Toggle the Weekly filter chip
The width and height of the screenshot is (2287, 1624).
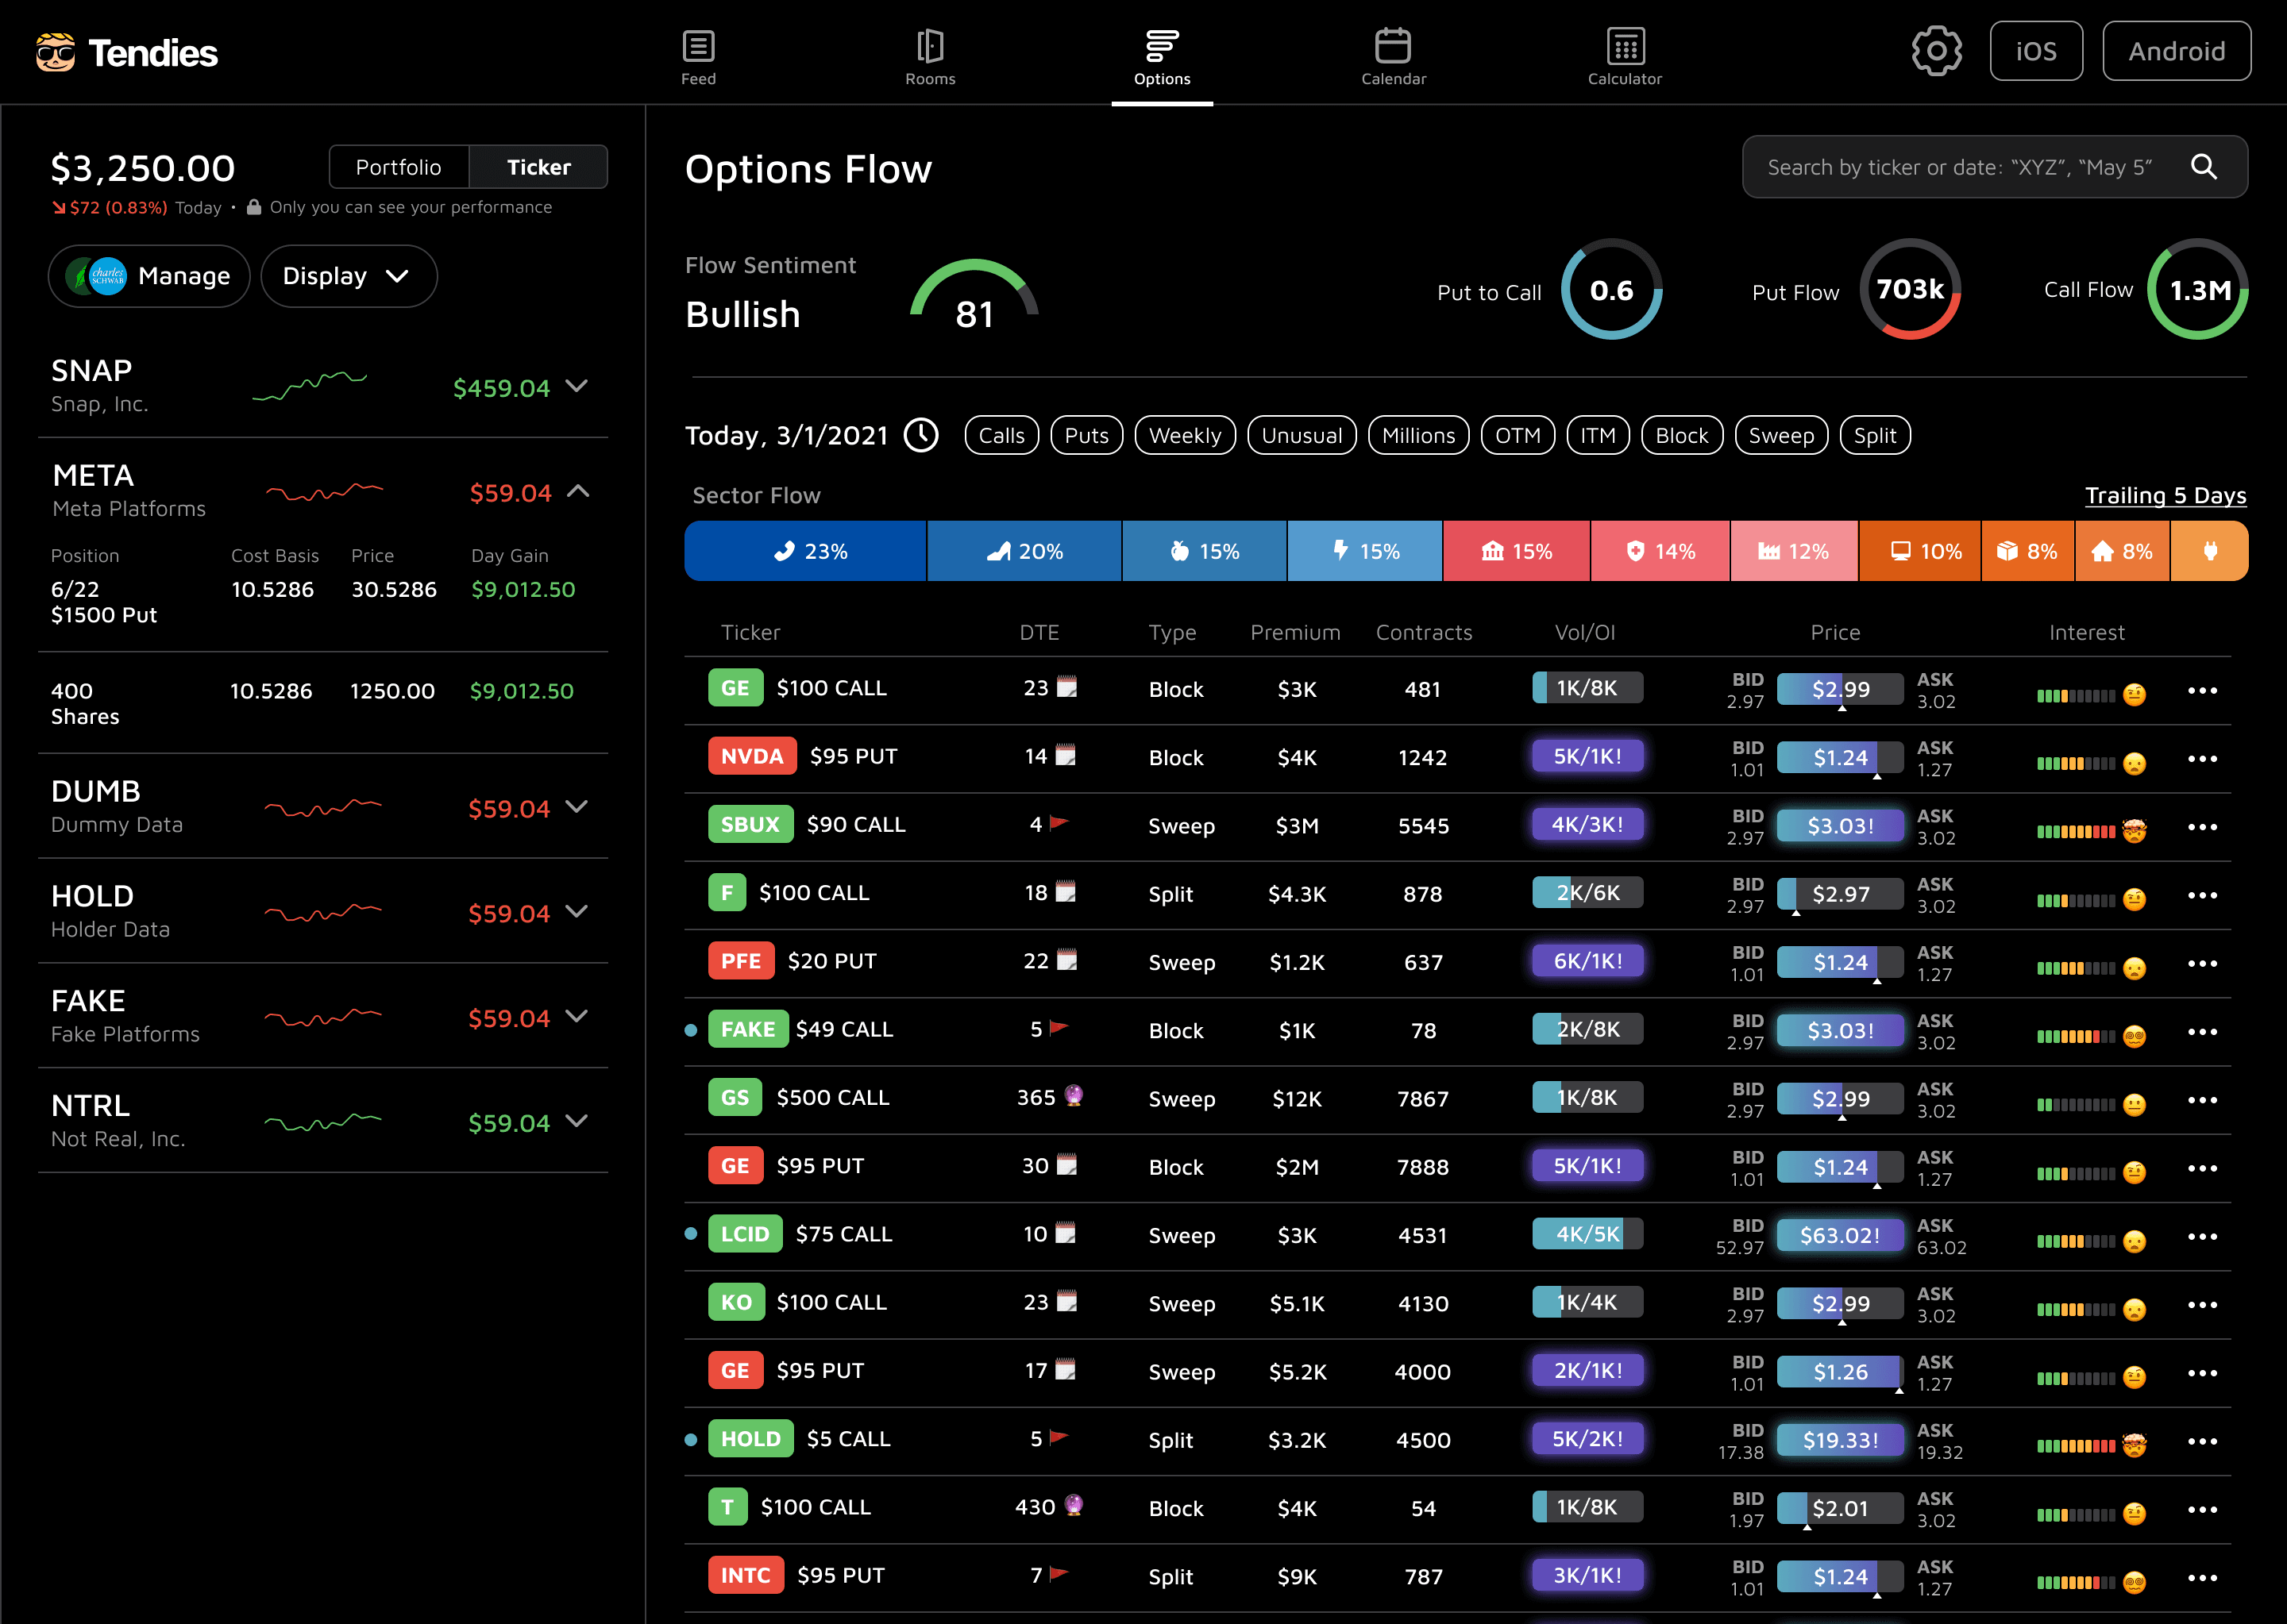[x=1185, y=435]
